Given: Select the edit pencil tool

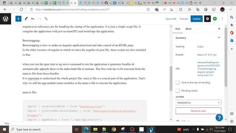Looking at the screenshot, I should coord(26,19).
